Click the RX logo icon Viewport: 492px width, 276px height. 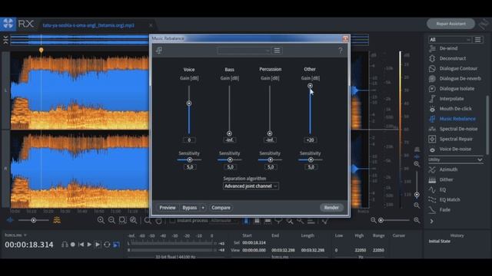(x=8, y=24)
